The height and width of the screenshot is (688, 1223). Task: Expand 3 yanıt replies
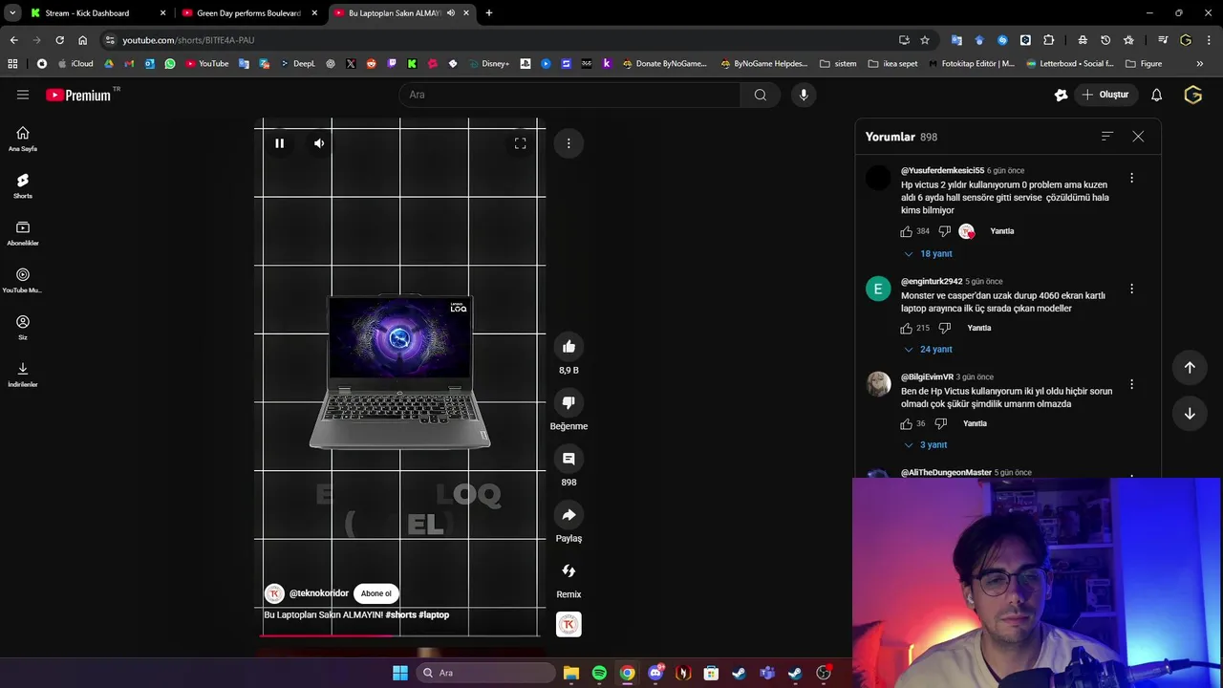click(926, 445)
